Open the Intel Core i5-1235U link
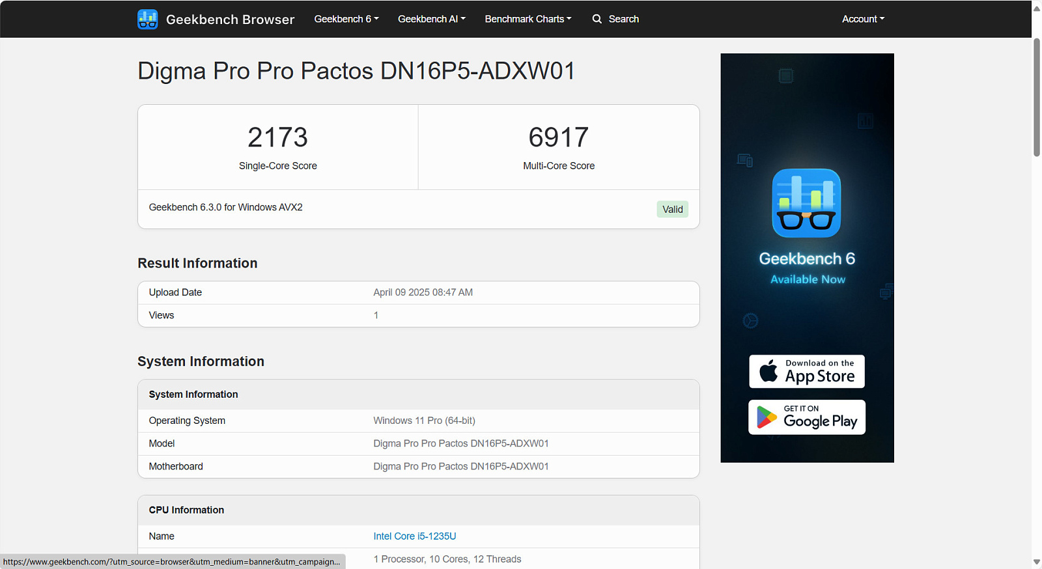Viewport: 1042px width, 569px height. pos(415,536)
